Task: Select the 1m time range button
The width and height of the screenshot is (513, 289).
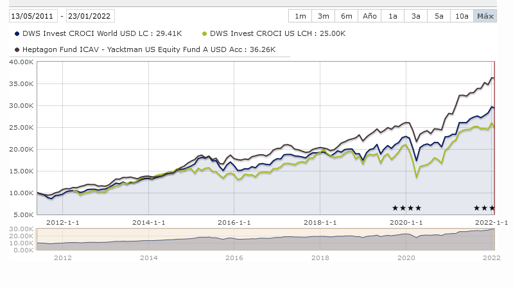Action: (300, 16)
